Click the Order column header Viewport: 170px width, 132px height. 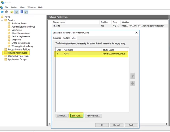[59, 50]
